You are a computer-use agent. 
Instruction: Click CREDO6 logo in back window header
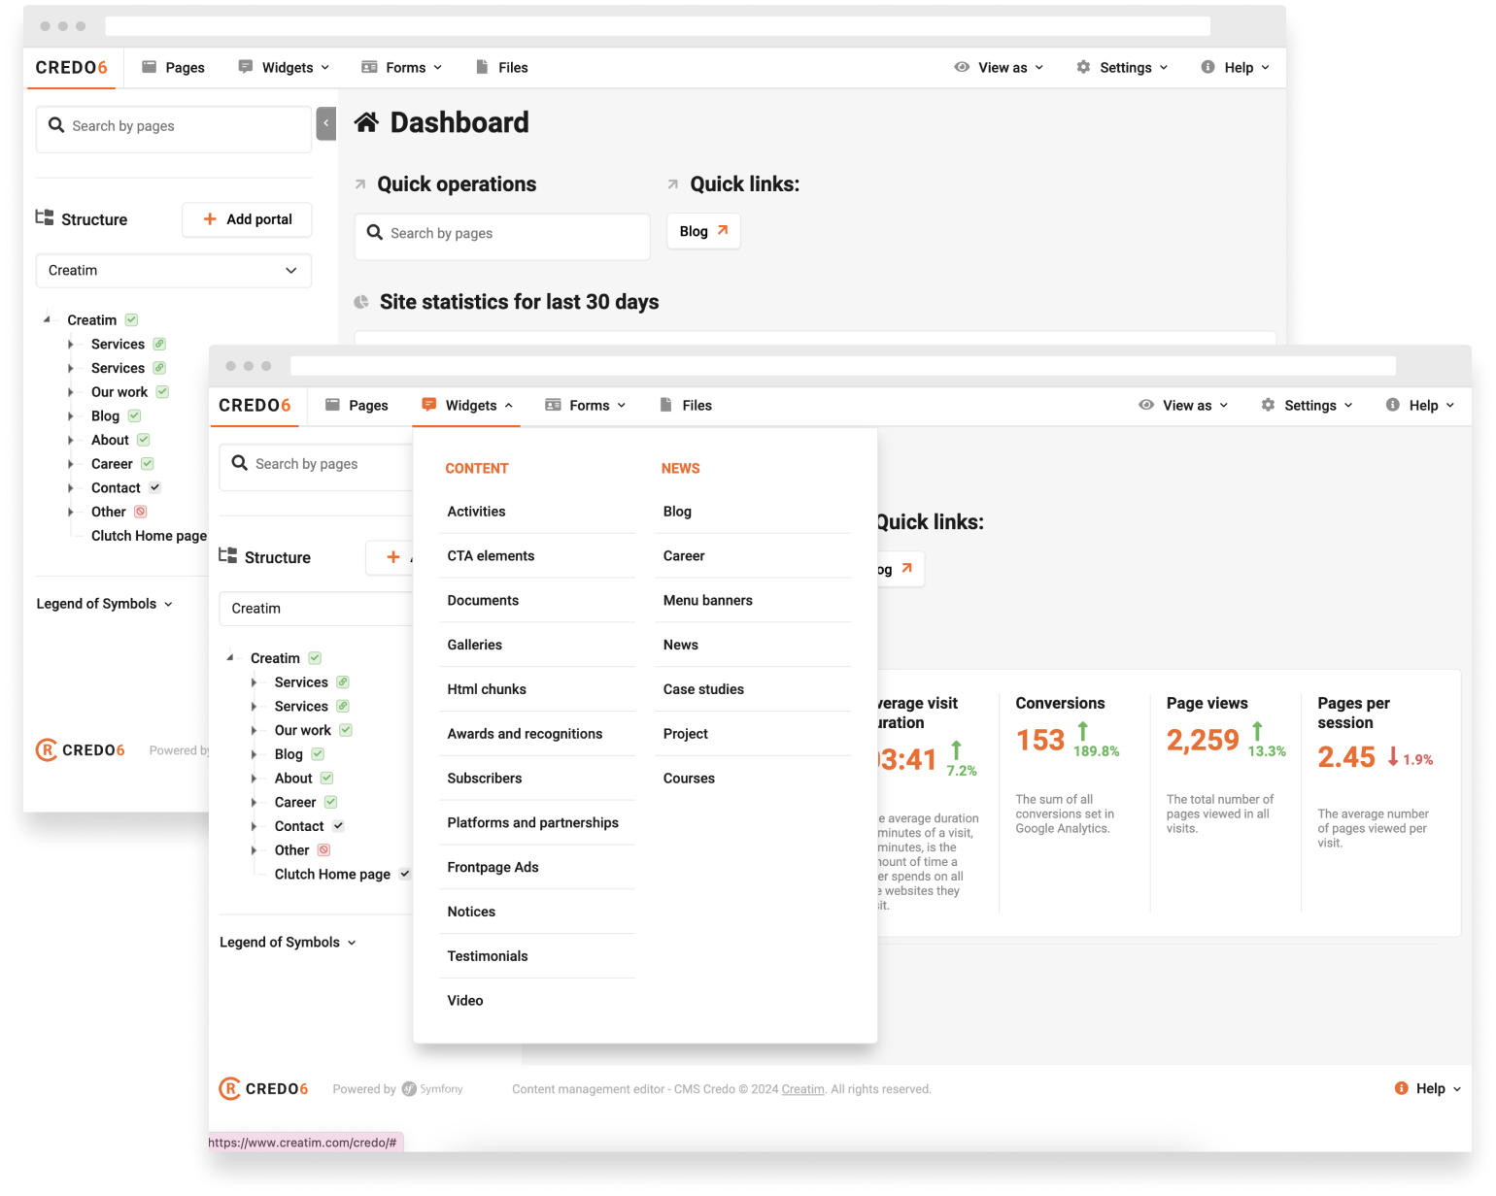[71, 67]
